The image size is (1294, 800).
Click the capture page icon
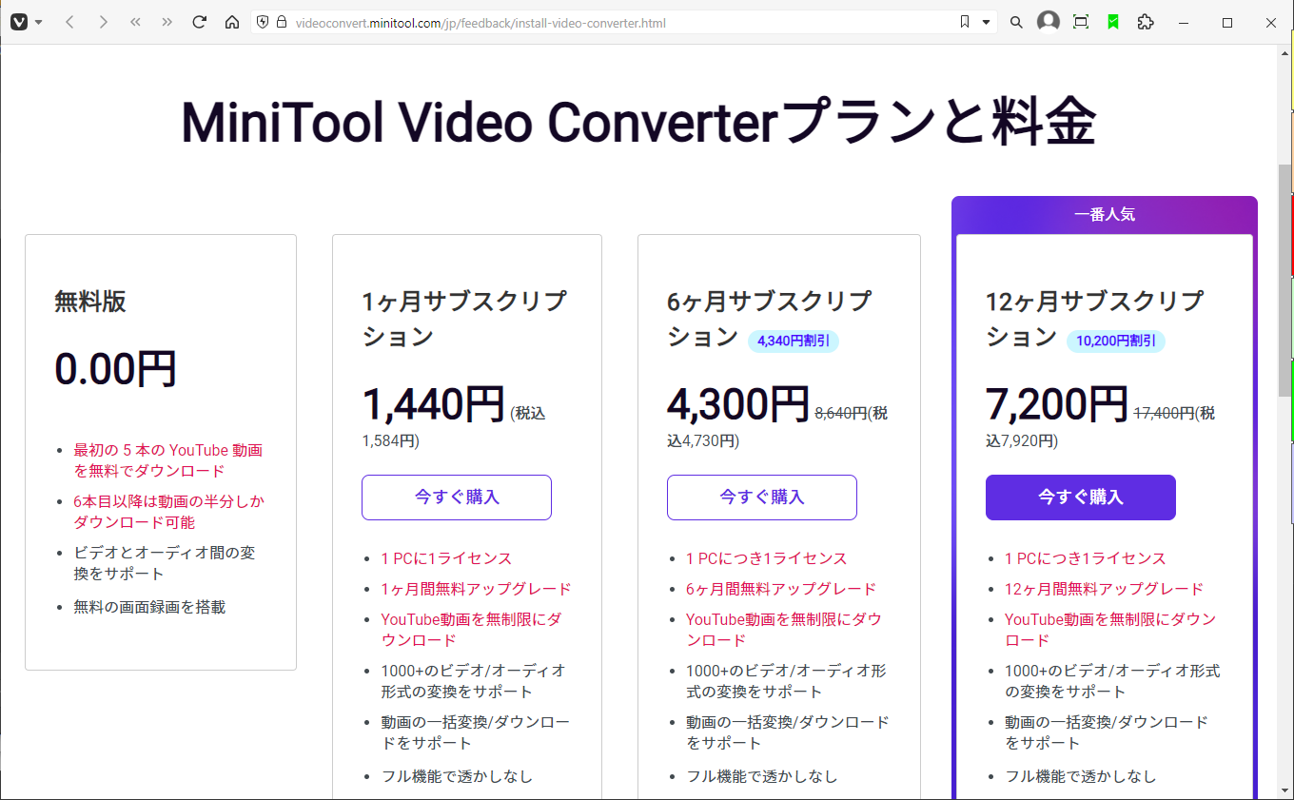coord(1081,22)
